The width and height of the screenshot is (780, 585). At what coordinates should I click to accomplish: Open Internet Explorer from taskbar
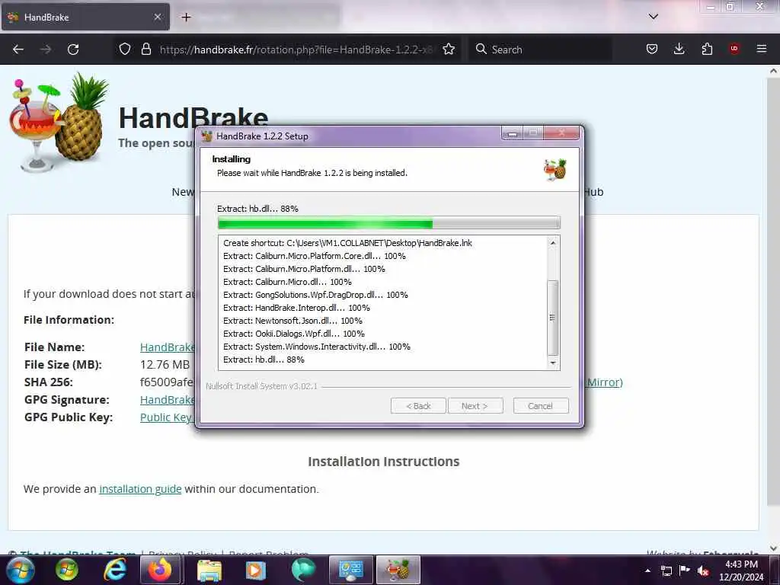click(114, 570)
